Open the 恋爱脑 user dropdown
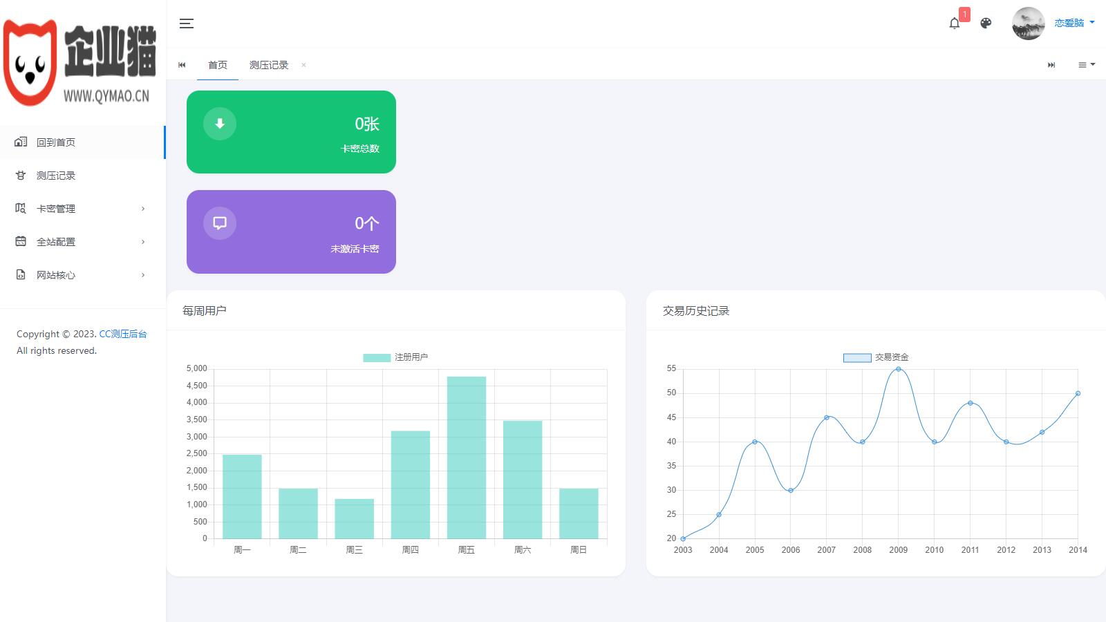Image resolution: width=1106 pixels, height=622 pixels. [1074, 23]
